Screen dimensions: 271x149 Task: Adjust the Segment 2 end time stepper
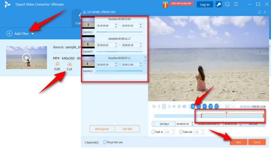click(141, 45)
